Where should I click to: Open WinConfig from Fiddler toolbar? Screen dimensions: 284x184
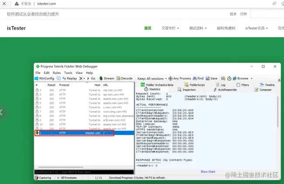click(45, 78)
